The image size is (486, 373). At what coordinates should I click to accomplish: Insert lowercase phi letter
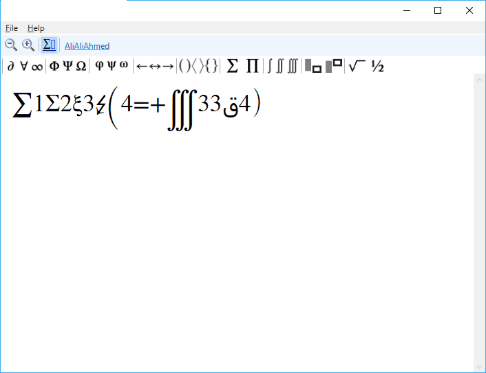pos(99,65)
